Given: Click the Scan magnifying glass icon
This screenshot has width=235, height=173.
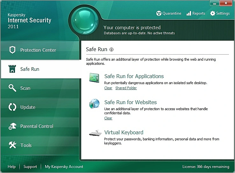Looking at the screenshot, I should [12, 88].
